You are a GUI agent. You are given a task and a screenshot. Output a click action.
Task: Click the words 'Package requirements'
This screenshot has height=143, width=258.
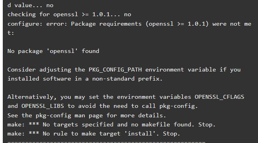coord(106,24)
